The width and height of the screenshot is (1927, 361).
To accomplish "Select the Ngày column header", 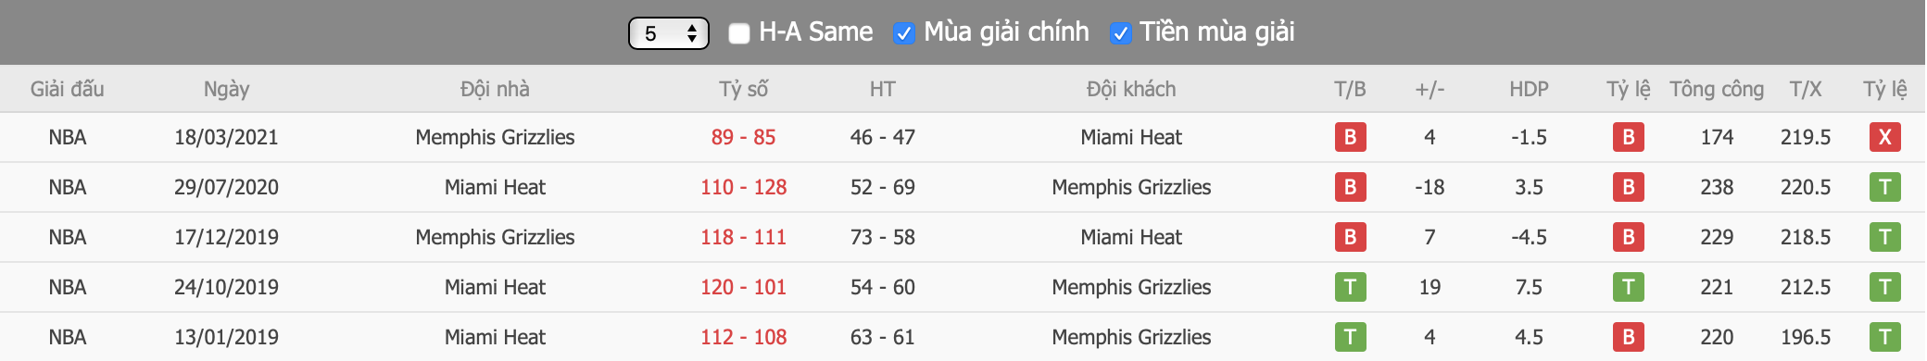I will (x=226, y=90).
